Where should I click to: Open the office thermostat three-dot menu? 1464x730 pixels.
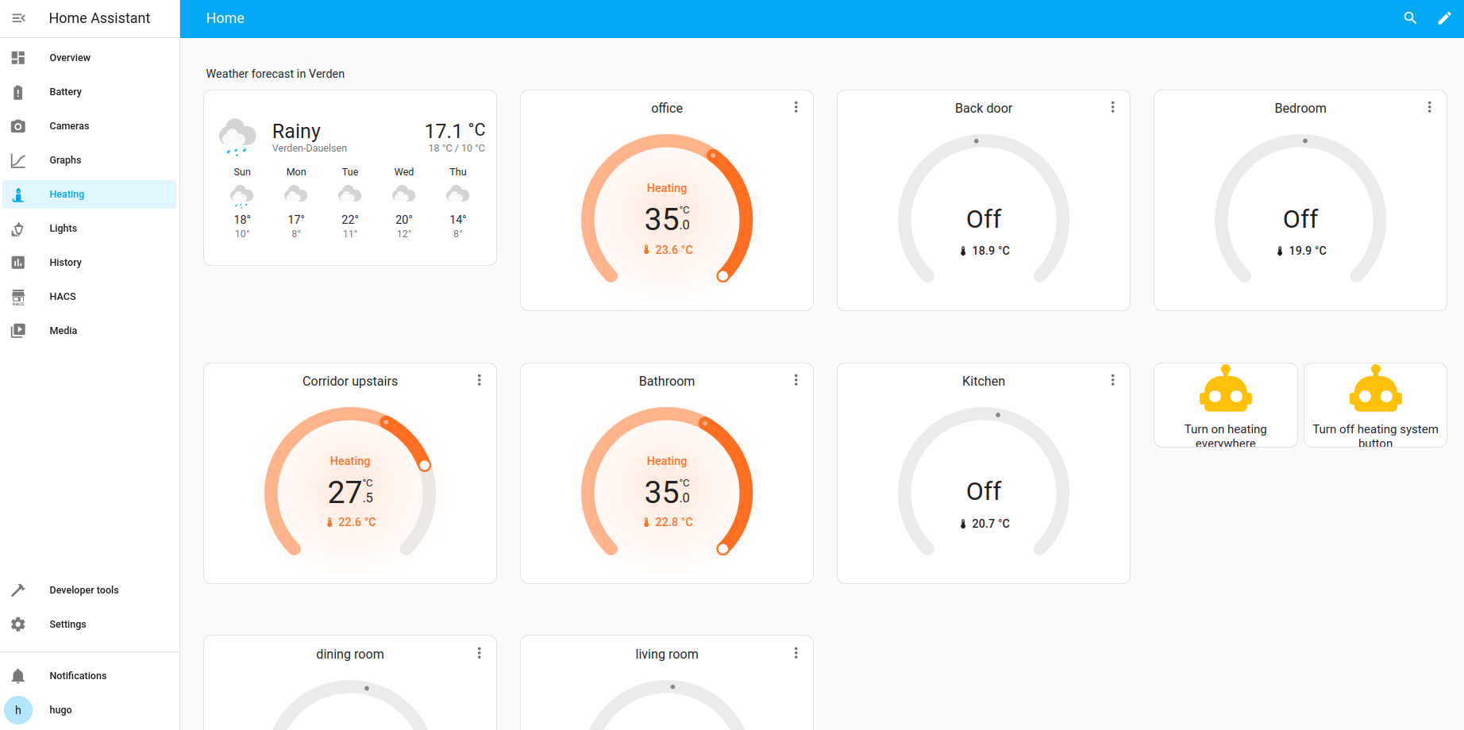(796, 107)
